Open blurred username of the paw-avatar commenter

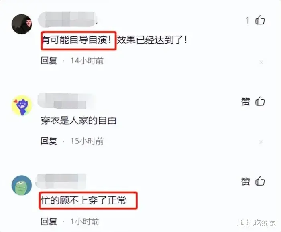[66, 101]
